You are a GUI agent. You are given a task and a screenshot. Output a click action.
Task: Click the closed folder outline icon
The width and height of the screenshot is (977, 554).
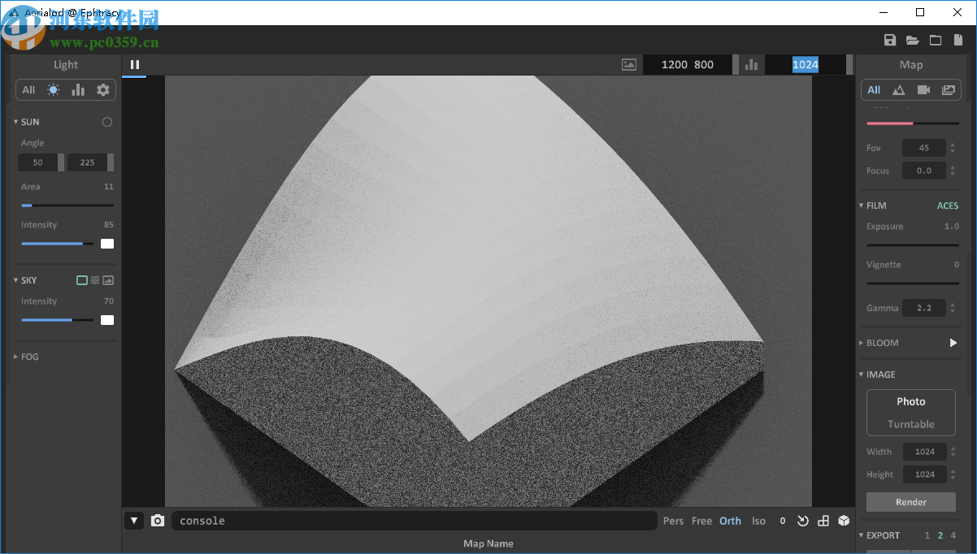pyautogui.click(x=936, y=40)
